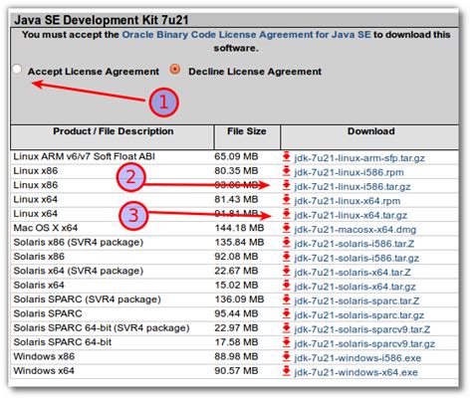Download jdk-7u21-linux-i586.rpm

[x=349, y=172]
